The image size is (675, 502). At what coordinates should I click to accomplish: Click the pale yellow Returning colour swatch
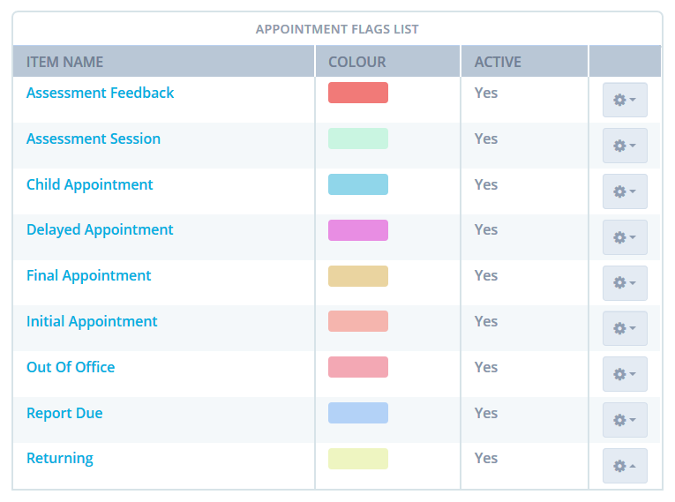coord(358,459)
